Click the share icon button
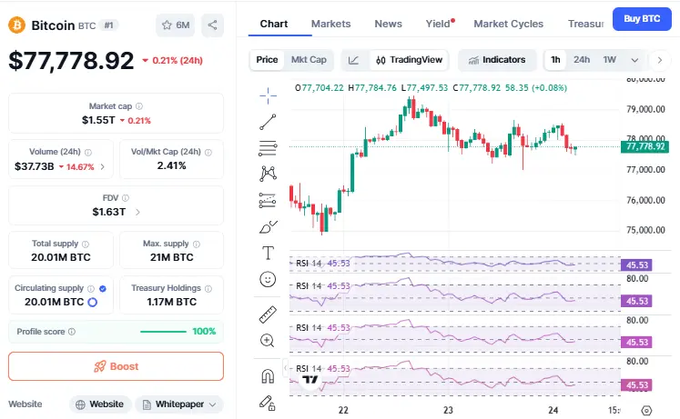Image resolution: width=680 pixels, height=419 pixels. (212, 25)
